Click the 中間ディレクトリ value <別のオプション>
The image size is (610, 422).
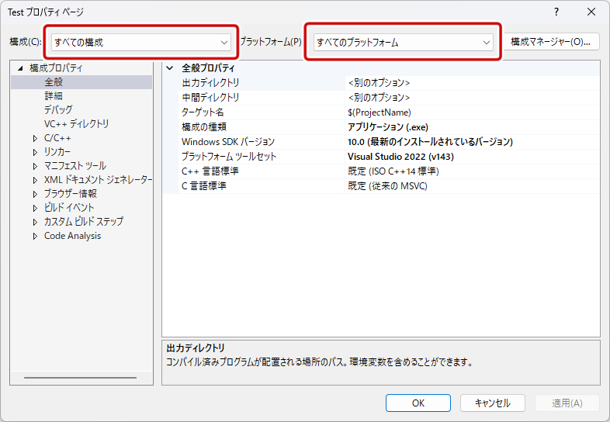point(379,98)
